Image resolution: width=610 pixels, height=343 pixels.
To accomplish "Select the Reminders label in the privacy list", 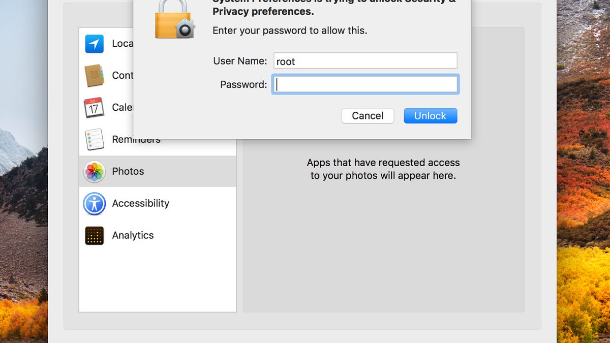I will coord(136,140).
